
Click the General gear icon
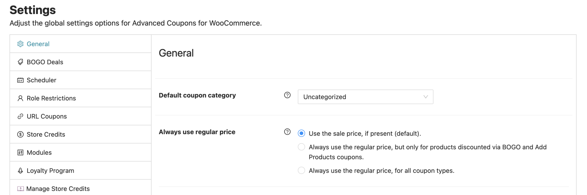click(20, 44)
